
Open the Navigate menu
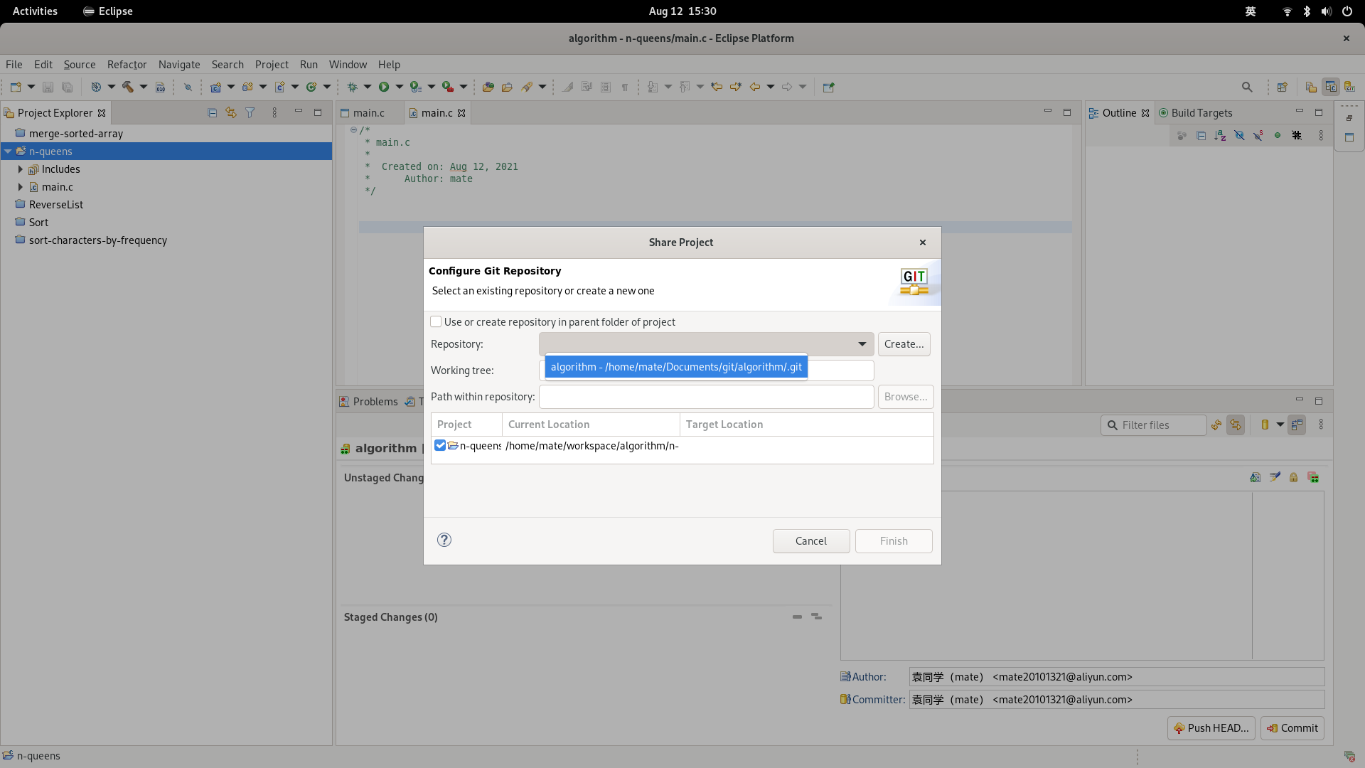click(x=179, y=64)
